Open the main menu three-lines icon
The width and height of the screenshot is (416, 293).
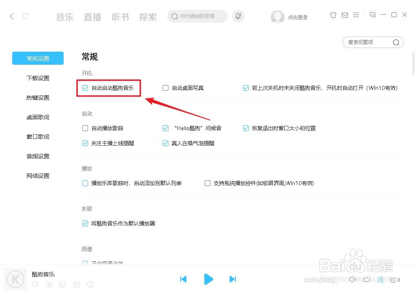pyautogui.click(x=356, y=15)
